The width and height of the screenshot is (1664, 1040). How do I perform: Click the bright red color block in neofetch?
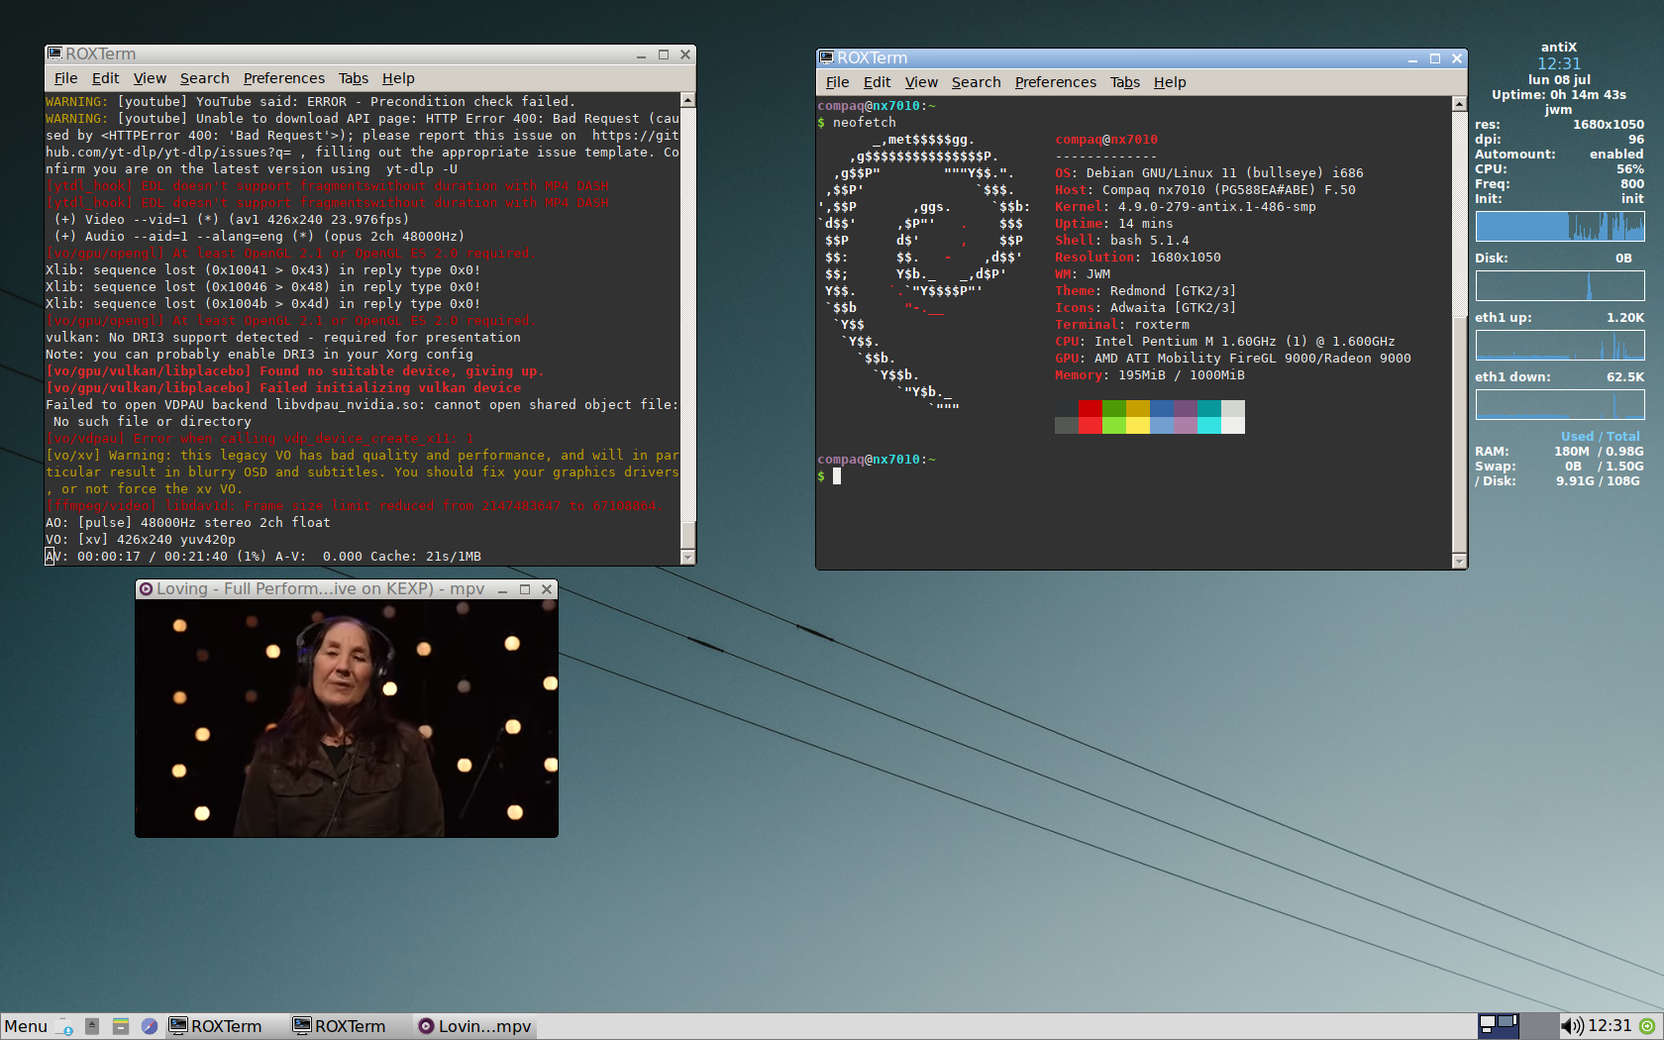1090,425
